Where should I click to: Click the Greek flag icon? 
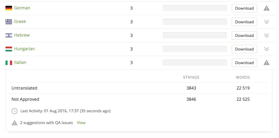click(x=9, y=22)
